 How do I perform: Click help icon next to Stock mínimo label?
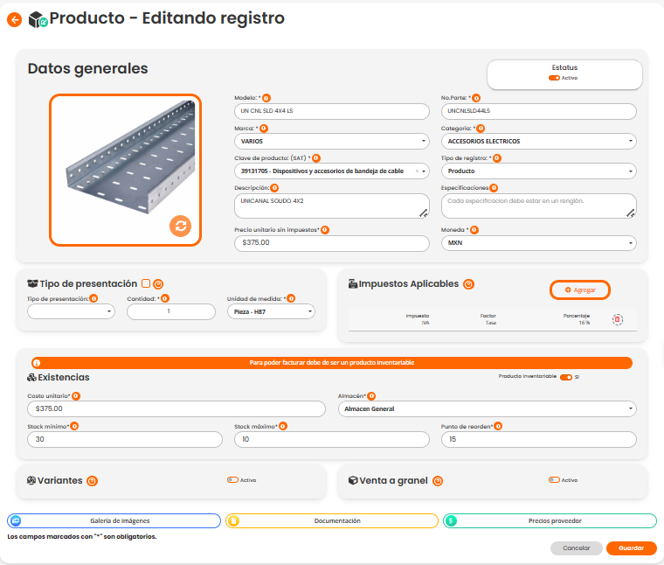click(x=74, y=427)
